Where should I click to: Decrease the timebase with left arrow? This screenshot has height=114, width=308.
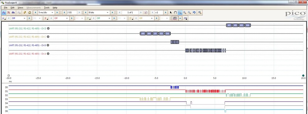[35, 12]
